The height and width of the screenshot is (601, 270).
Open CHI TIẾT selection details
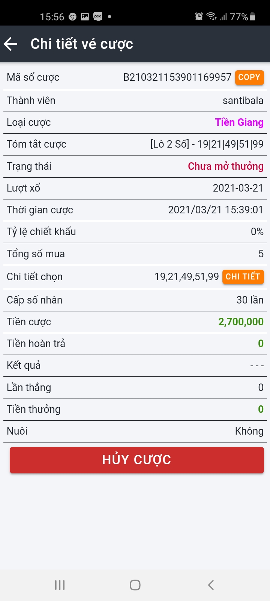point(243,277)
